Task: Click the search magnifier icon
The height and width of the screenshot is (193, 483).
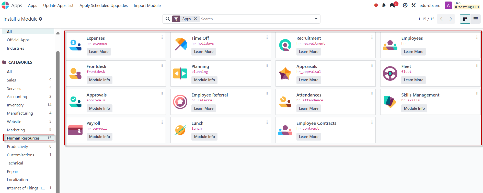Action: click(168, 19)
